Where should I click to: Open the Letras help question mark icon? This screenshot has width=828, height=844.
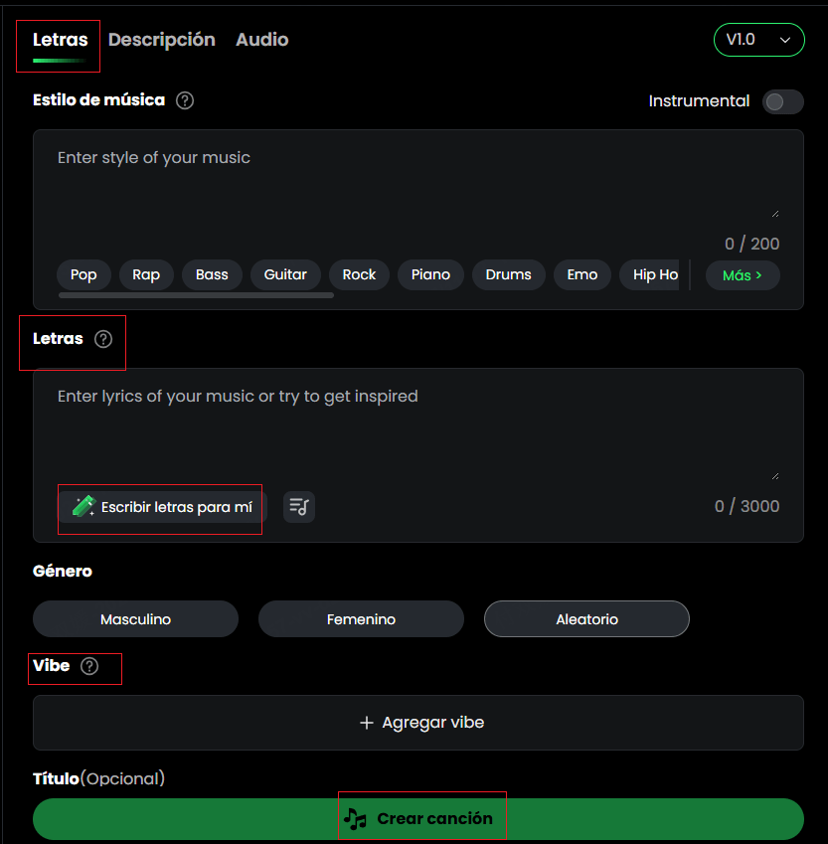tap(103, 339)
